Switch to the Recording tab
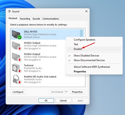This screenshot has height=115, width=125. tap(25, 19)
